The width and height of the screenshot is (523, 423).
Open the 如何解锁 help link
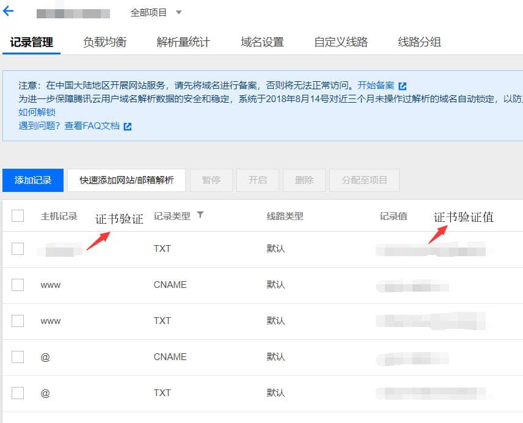coord(37,112)
